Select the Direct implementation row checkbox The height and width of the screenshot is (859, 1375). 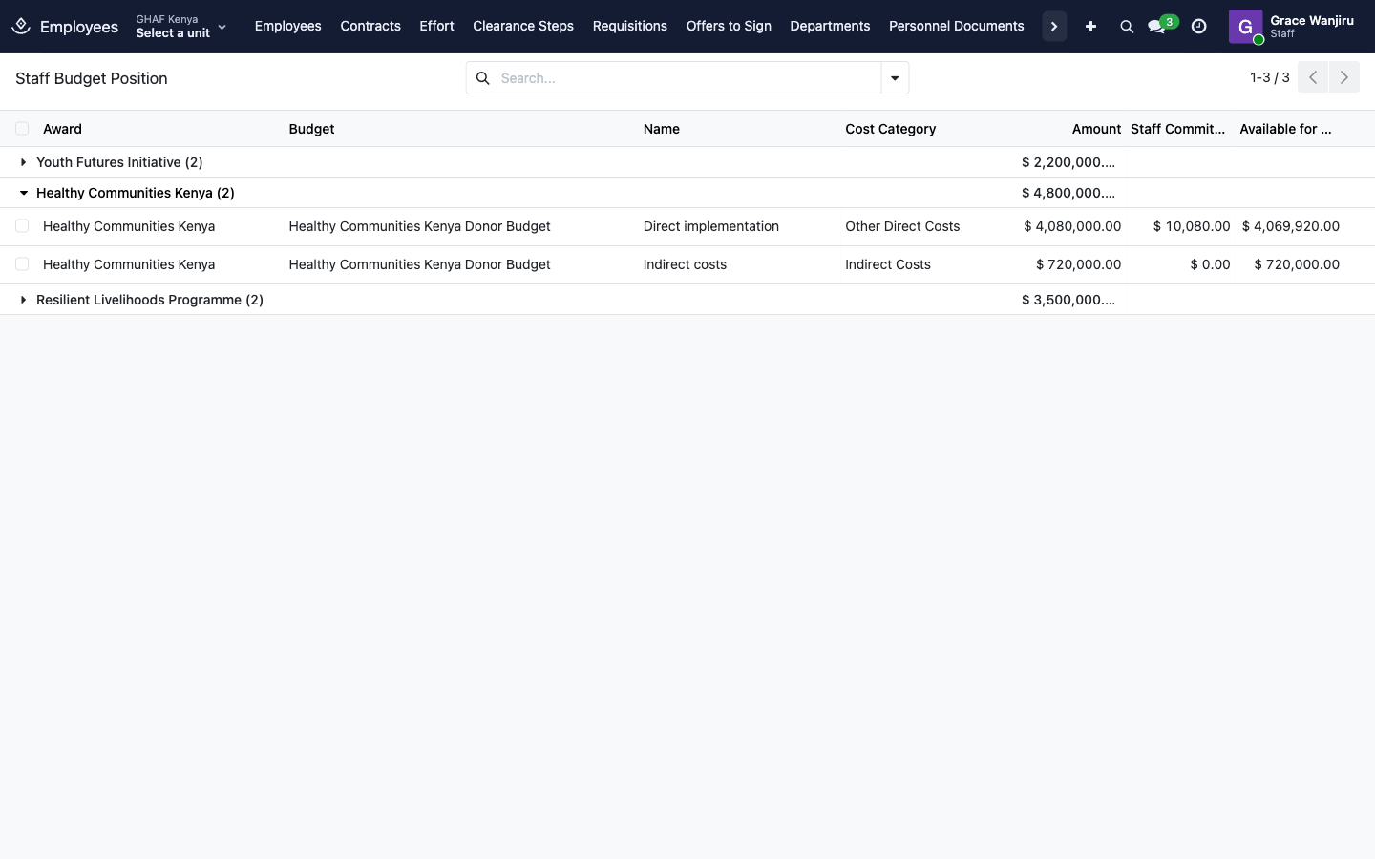pos(22,226)
